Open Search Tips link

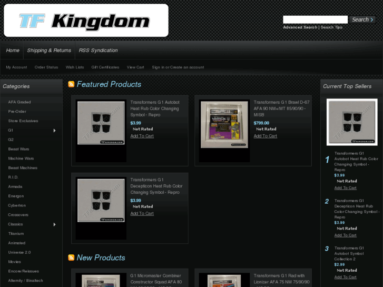pos(331,27)
